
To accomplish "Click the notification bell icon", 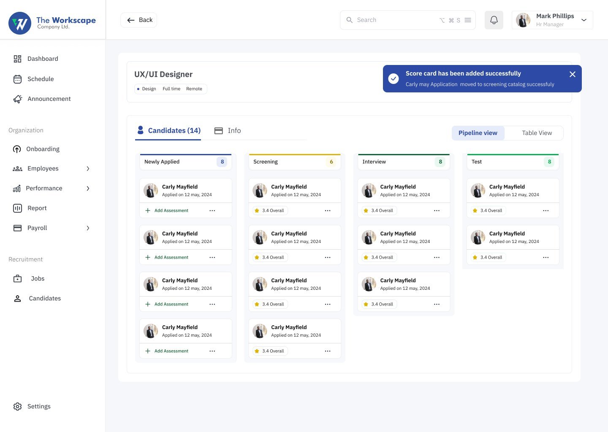I will coord(494,20).
